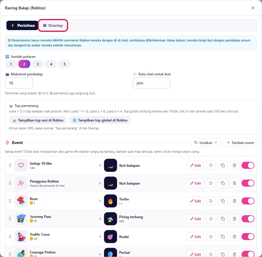Click the heart Like trigger icon
The image size is (262, 257).
[x=21, y=165]
